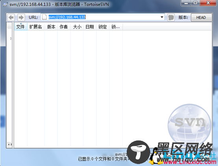Sort by the 大小 column header

77,27
